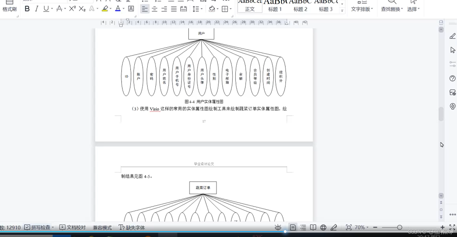Apply the 标题 3 style

tap(326, 6)
